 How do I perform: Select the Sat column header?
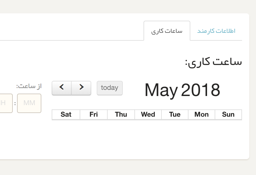tap(66, 115)
